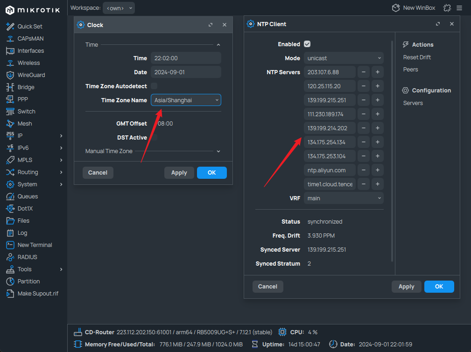Click the Bridge icon in sidebar
471x352 pixels.
click(x=10, y=87)
